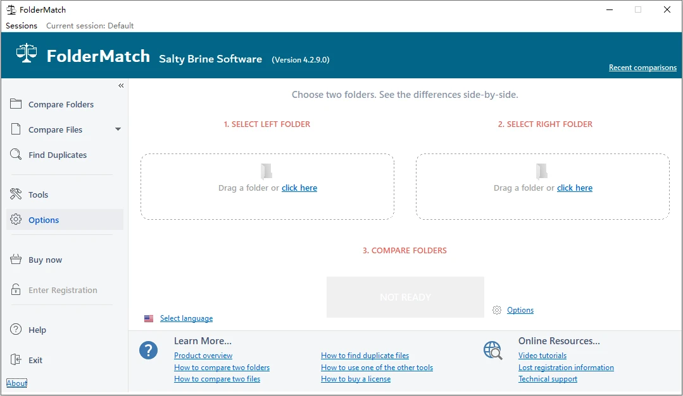
Task: Click the NOT READY compare button
Action: (405, 297)
